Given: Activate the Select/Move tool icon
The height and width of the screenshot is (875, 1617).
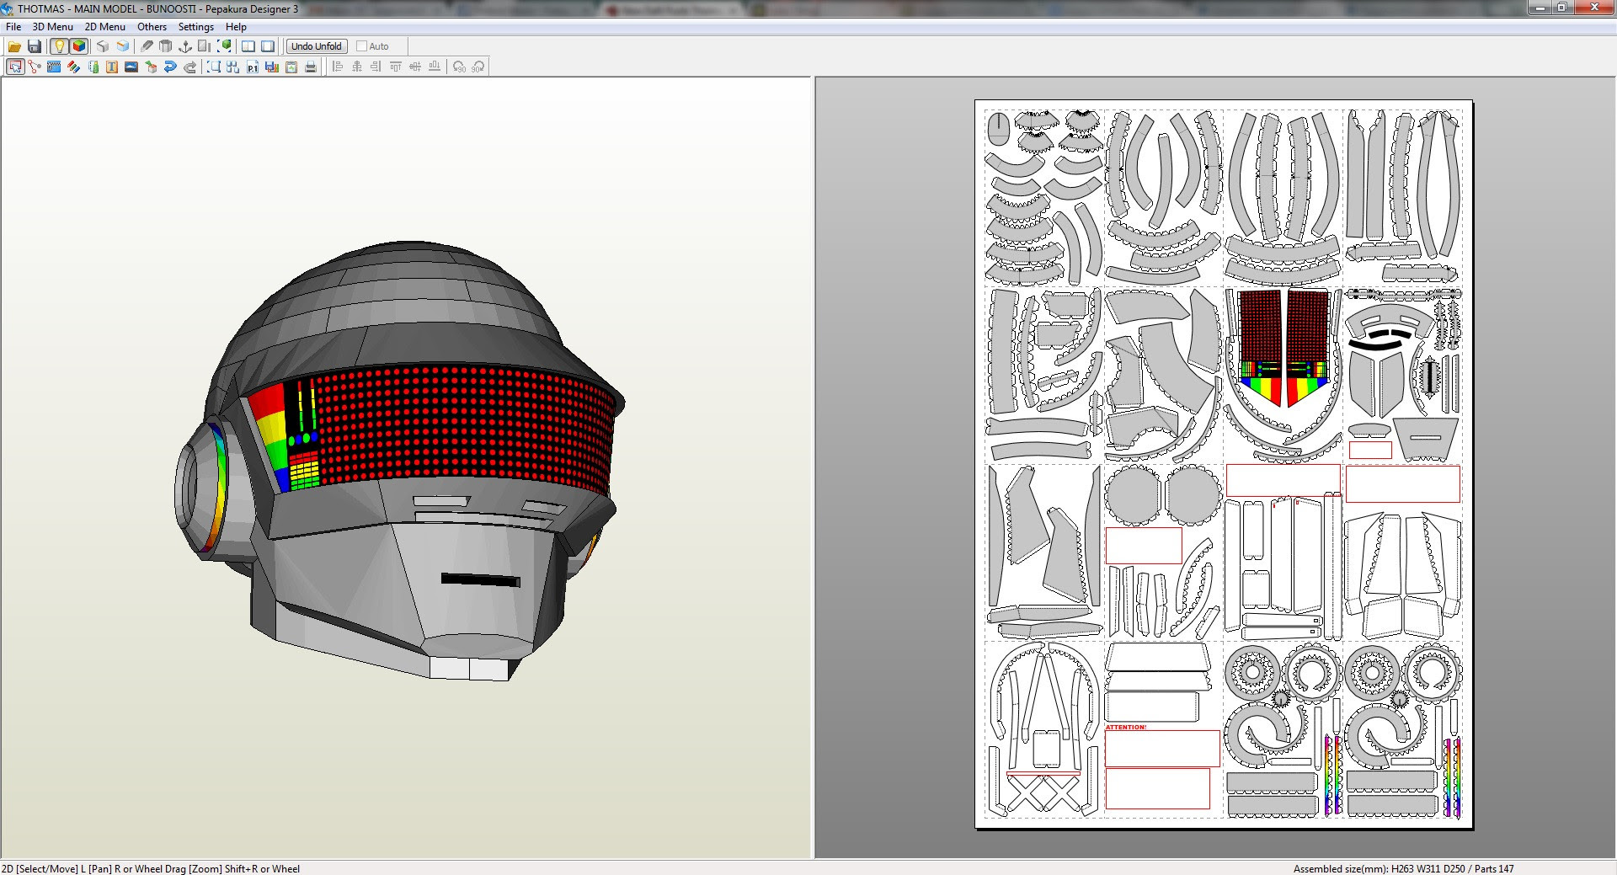Looking at the screenshot, I should tap(15, 67).
